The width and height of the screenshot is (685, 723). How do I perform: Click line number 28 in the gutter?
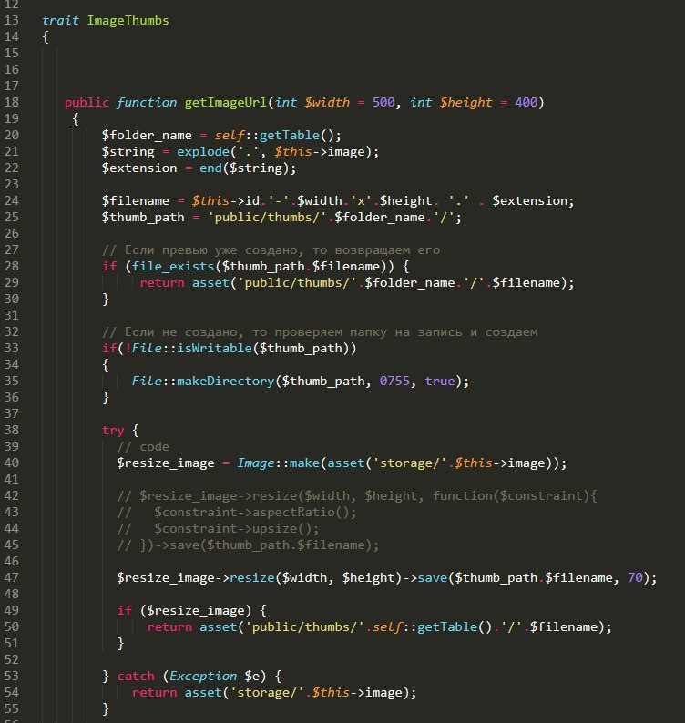(x=12, y=267)
